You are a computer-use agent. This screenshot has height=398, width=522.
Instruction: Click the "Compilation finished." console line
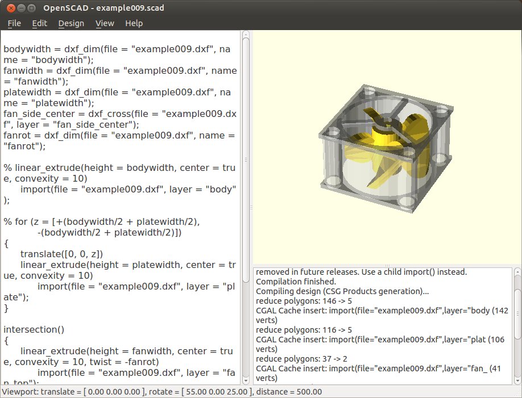[x=296, y=282]
